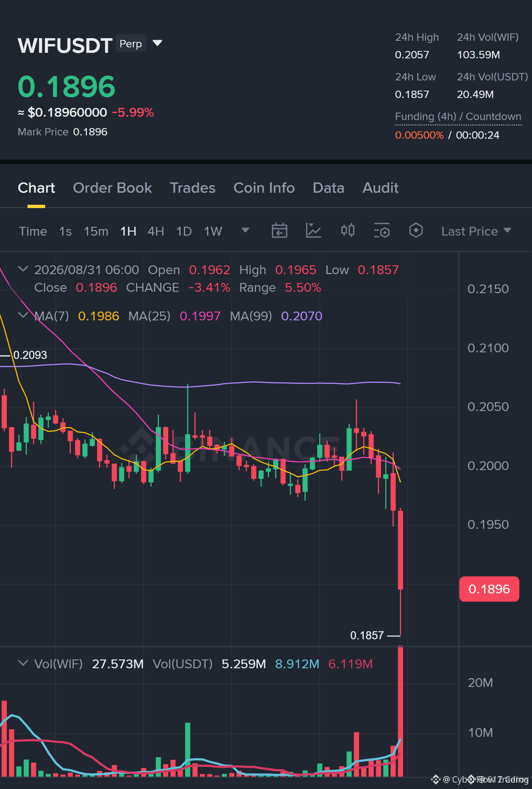The width and height of the screenshot is (532, 789).
Task: Switch to the Chart tab
Action: pos(36,188)
